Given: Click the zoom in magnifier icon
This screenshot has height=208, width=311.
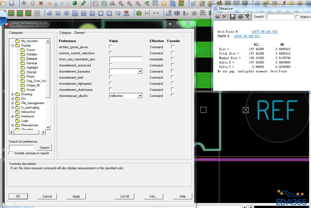Looking at the screenshot, I should (x=129, y=3).
